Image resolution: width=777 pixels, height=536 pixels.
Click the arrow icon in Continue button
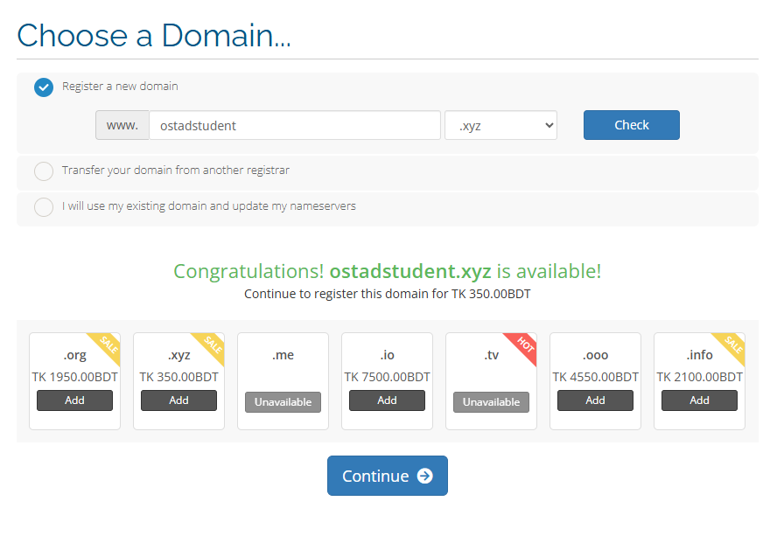[425, 476]
